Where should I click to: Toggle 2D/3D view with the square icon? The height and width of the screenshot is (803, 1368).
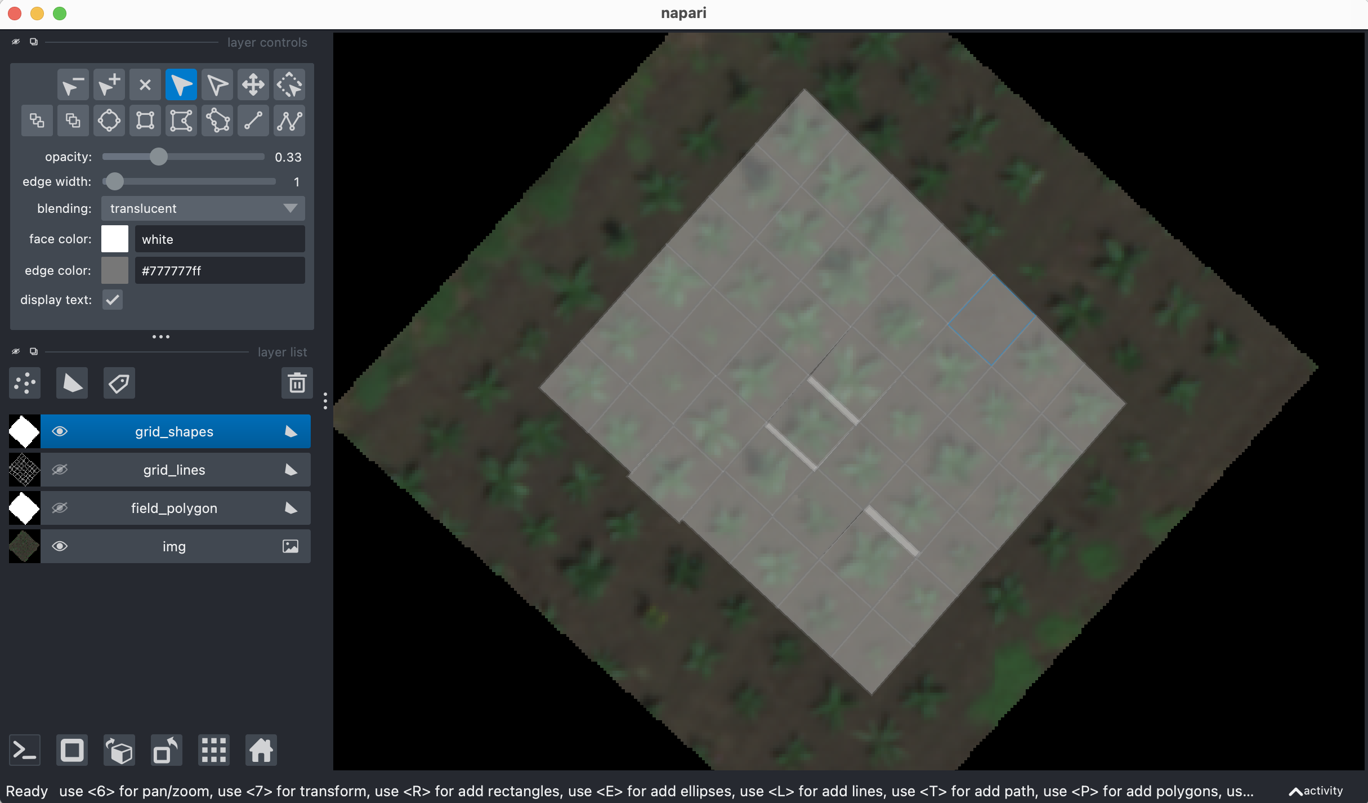[72, 750]
